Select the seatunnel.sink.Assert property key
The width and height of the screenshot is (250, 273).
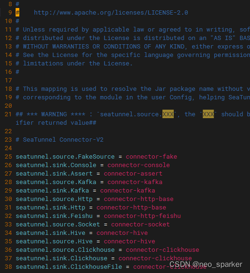(x=54, y=173)
